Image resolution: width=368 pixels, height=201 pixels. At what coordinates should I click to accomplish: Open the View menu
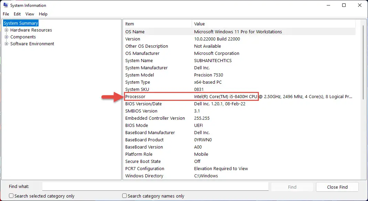click(x=30, y=14)
